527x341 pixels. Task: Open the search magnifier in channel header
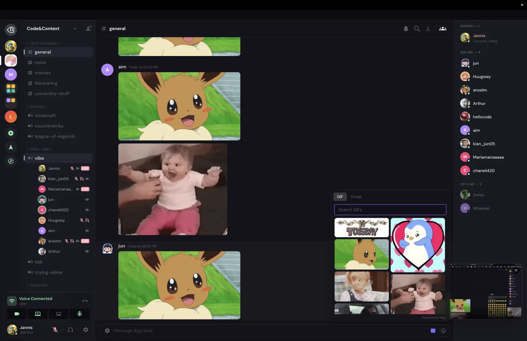coord(417,29)
